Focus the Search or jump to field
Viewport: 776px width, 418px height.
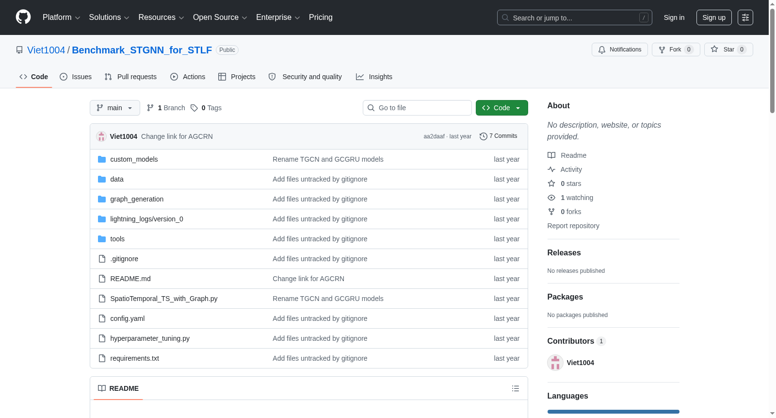(575, 17)
